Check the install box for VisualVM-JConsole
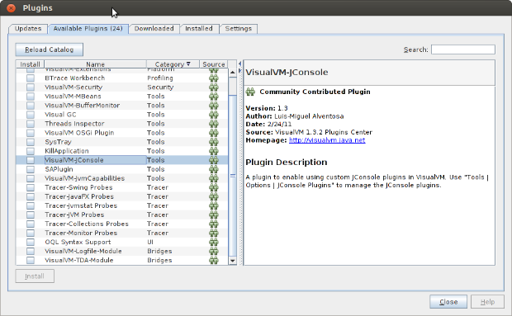This screenshot has width=512, height=316. point(31,160)
